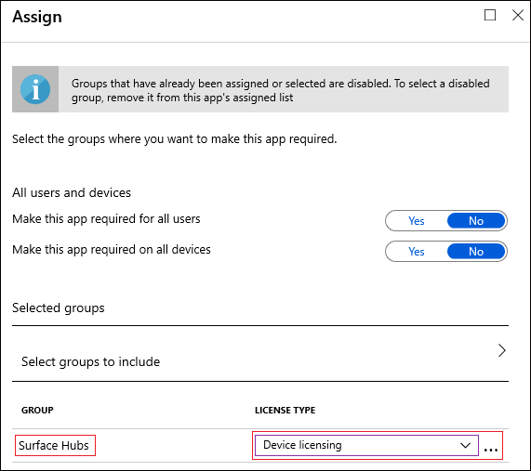Open the ellipsis menu for Surface Hubs

click(x=491, y=450)
